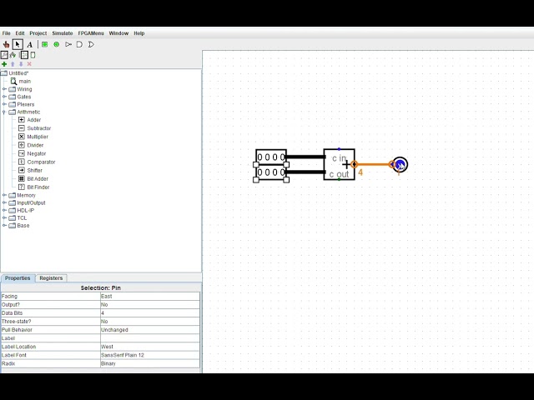Click the adder component on canvas
The image size is (534, 400).
[x=340, y=165]
